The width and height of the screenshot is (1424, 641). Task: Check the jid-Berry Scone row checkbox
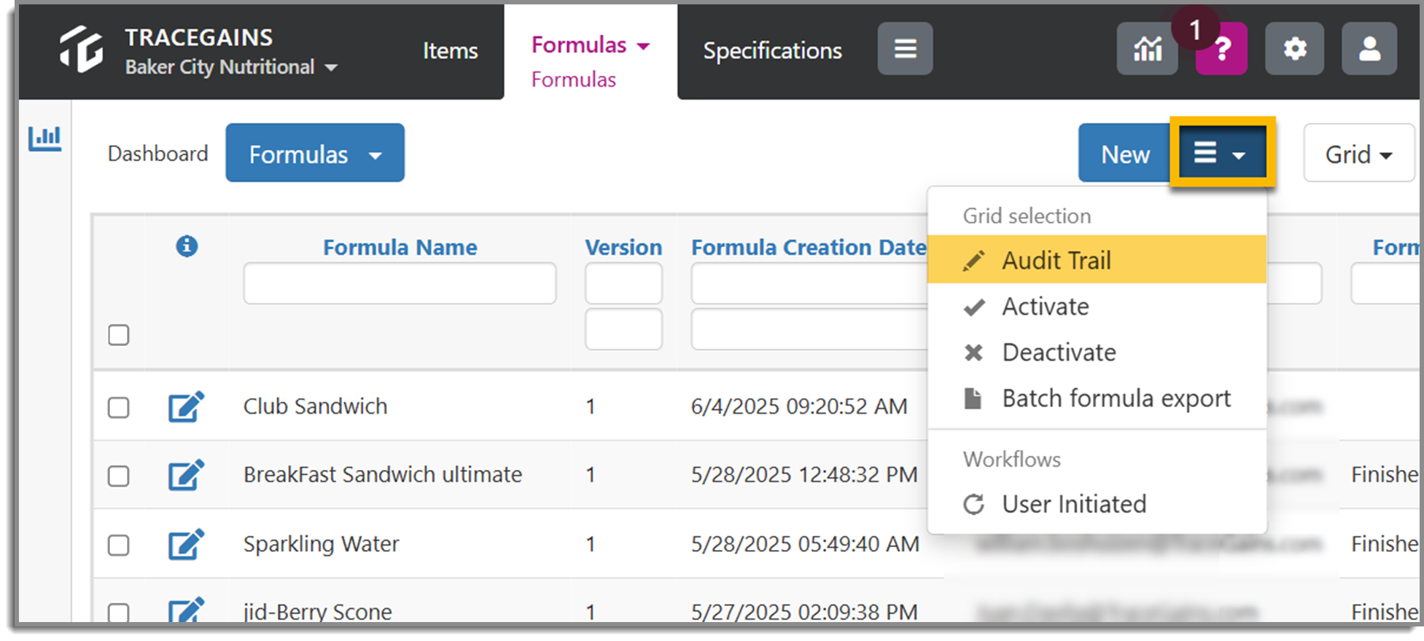[119, 613]
